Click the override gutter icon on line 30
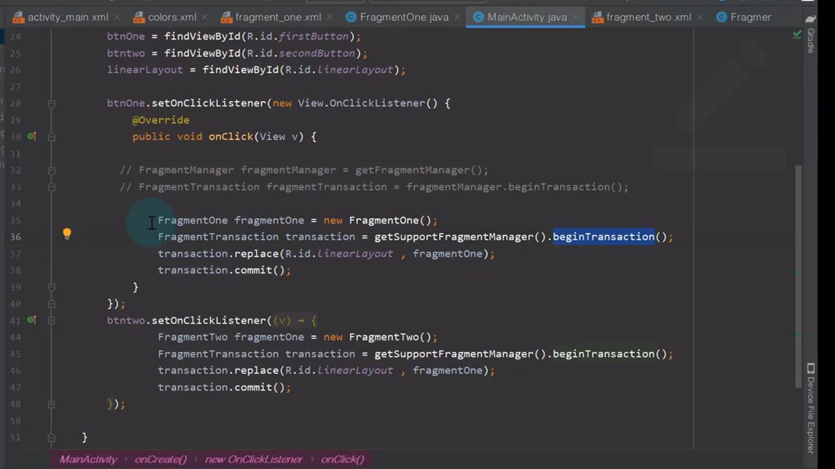 coord(31,137)
